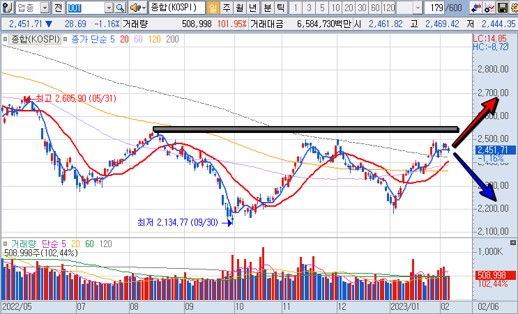Select the 일 daily period toggle
Screen dimensions: 518x314
click(213, 8)
